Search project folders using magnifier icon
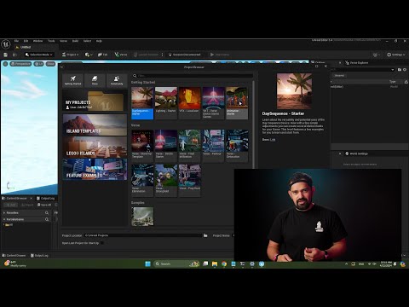Viewport: 409px width, 307px height. (47, 219)
